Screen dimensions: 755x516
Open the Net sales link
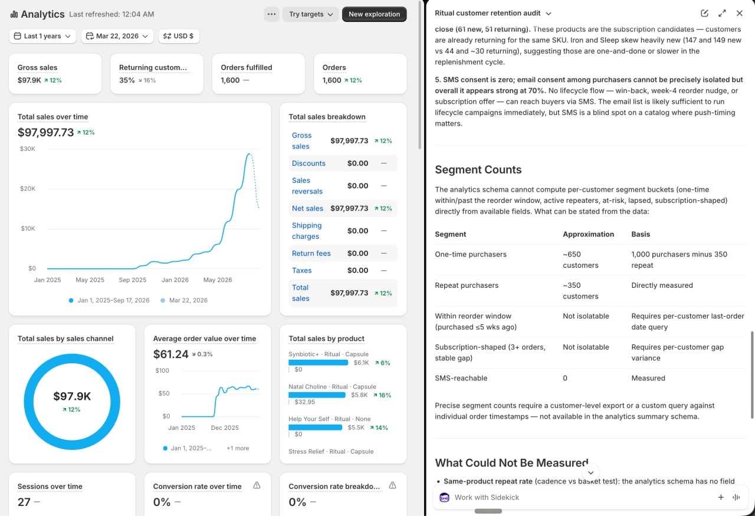307,208
